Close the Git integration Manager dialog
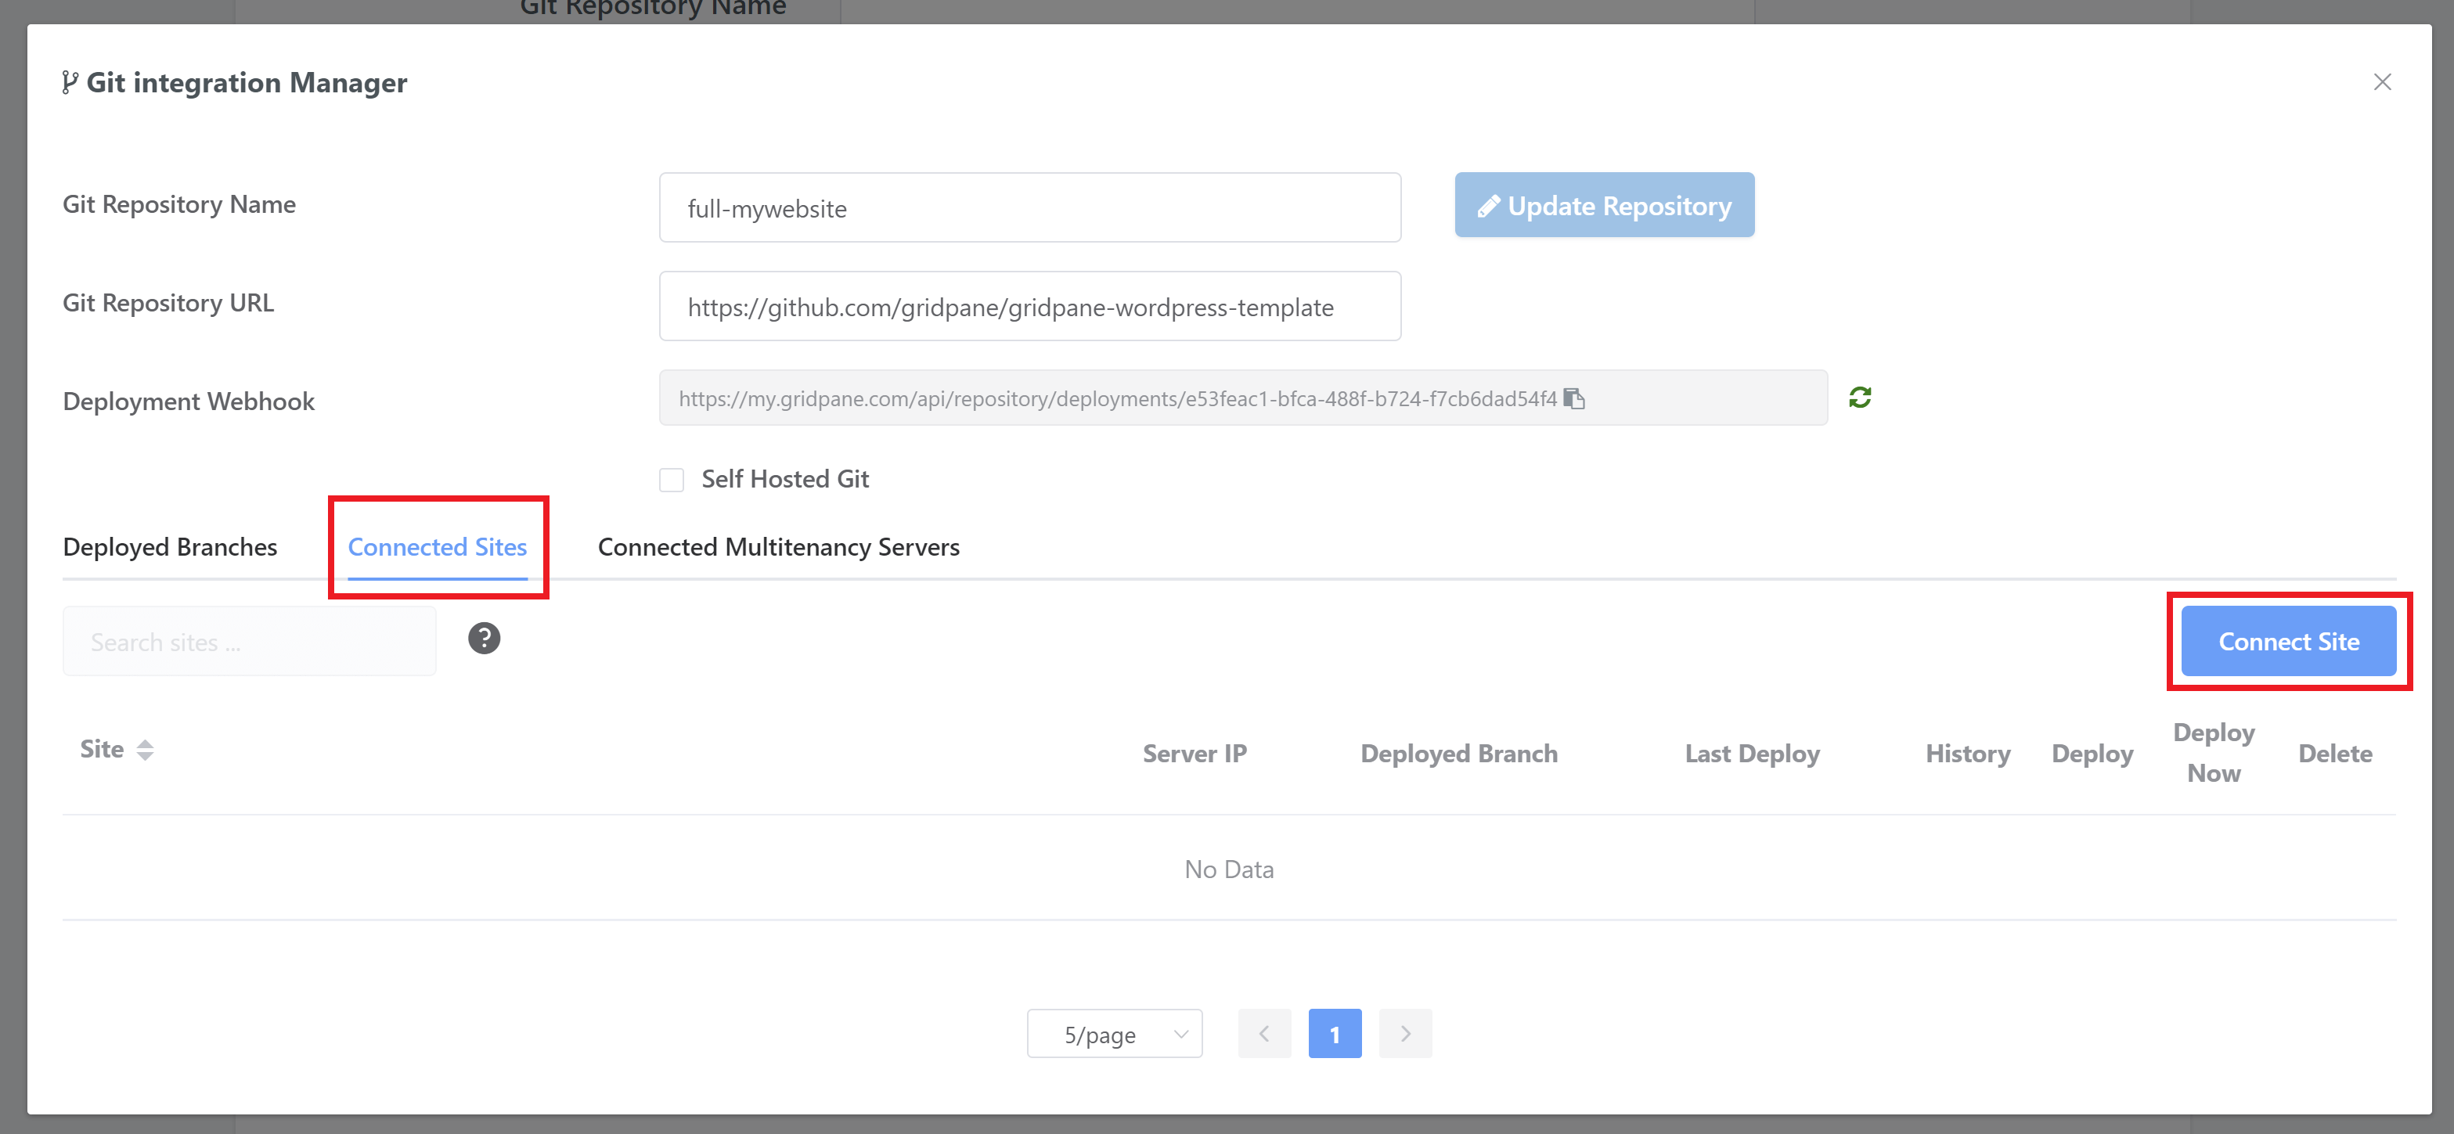The image size is (2454, 1134). (x=2382, y=83)
